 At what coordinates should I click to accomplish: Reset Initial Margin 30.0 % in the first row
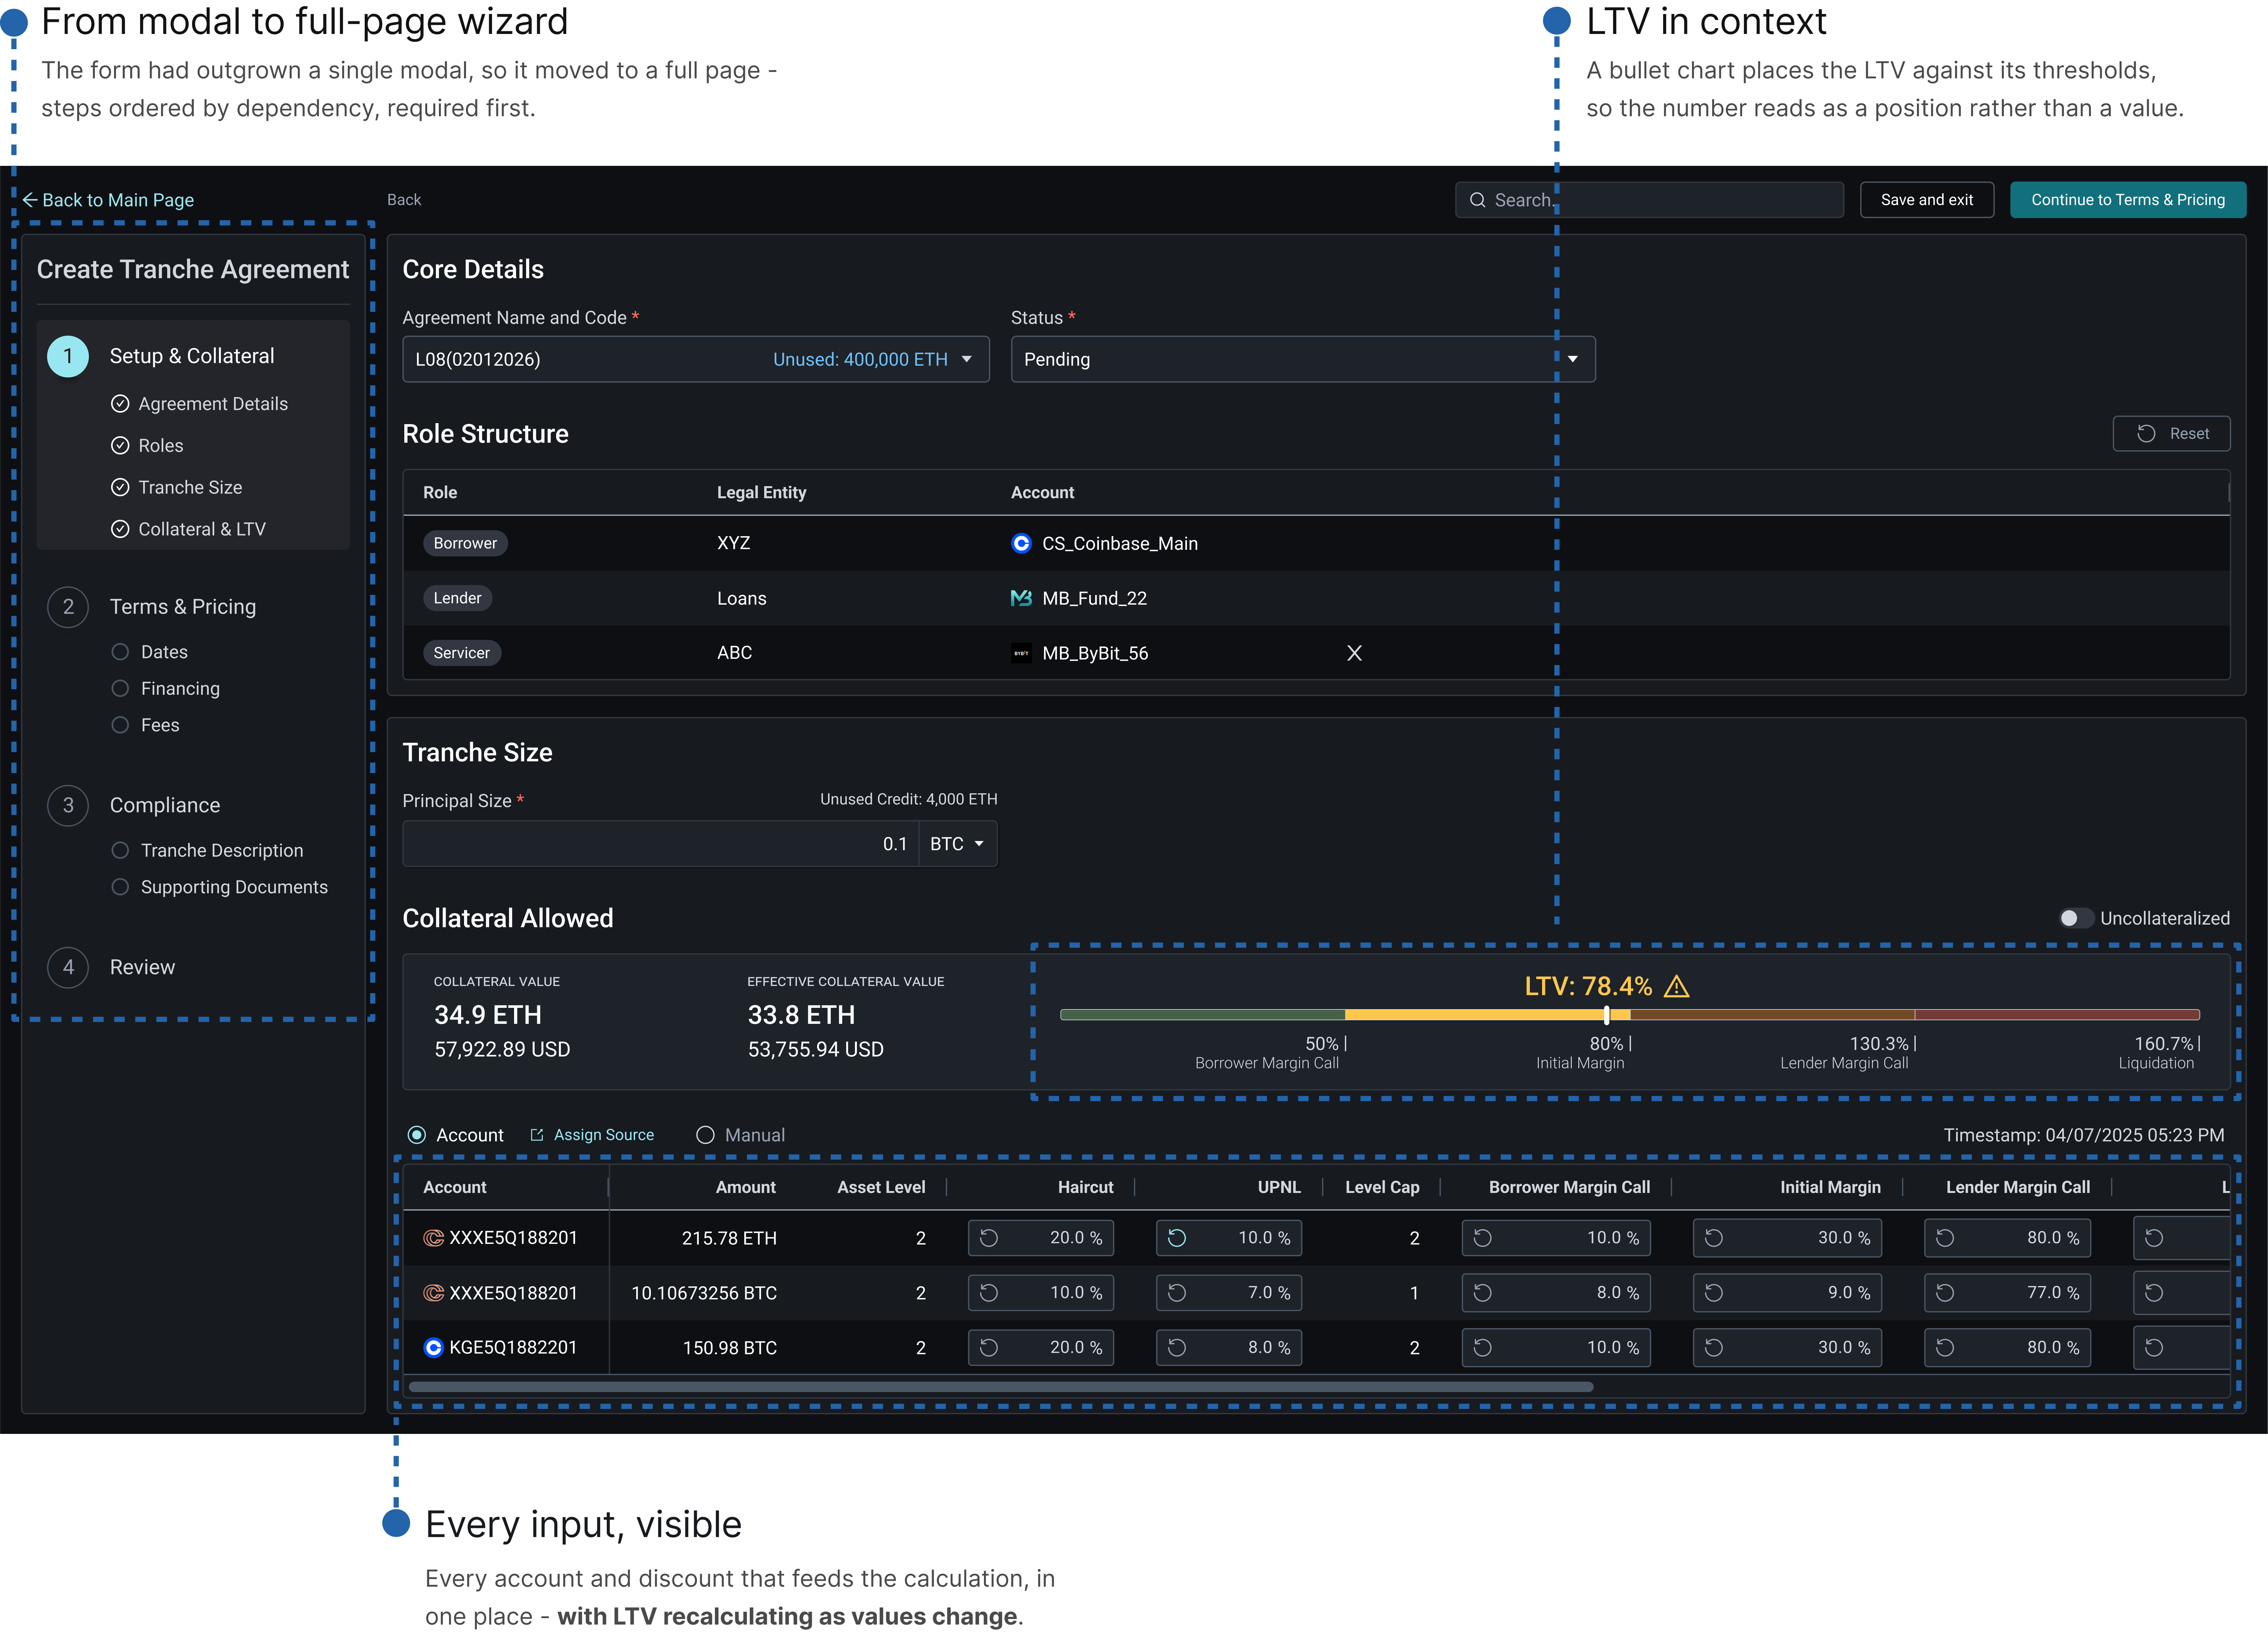(x=1714, y=1238)
